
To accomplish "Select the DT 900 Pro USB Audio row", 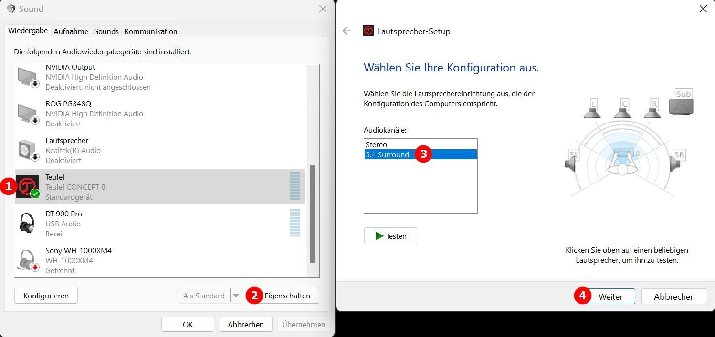I will coord(159,223).
